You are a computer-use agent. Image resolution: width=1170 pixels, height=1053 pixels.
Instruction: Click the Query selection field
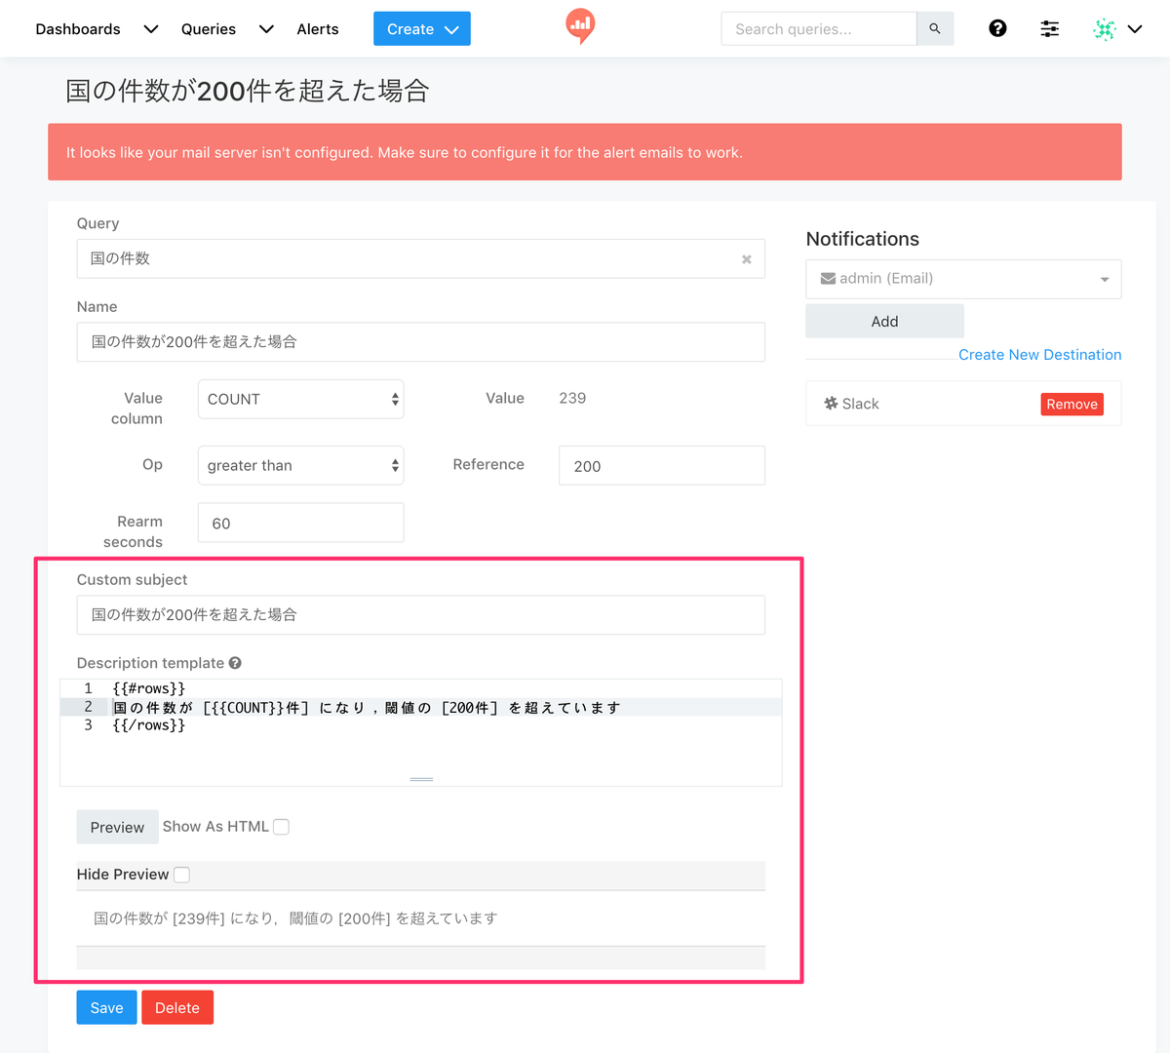421,259
